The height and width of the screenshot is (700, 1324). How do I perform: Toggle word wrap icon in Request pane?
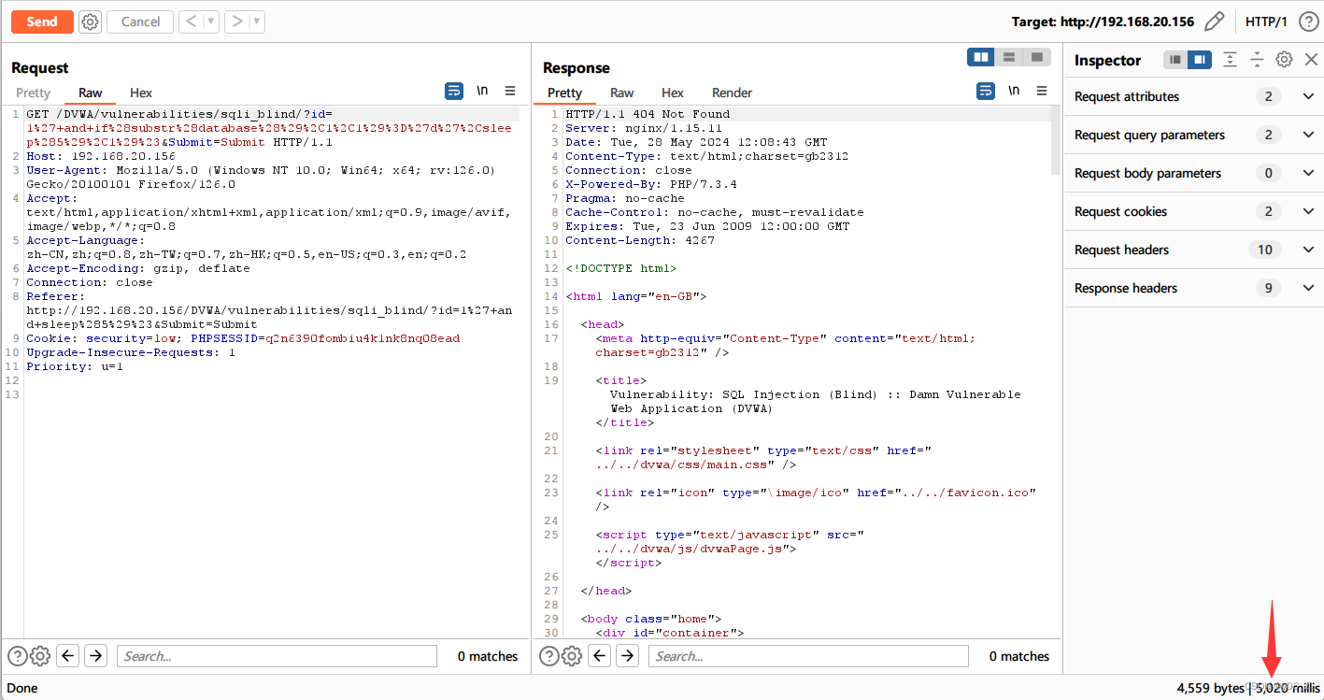pyautogui.click(x=454, y=91)
